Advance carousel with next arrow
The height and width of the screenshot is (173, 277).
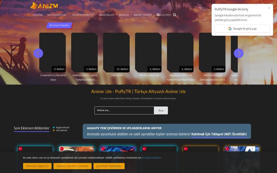point(239,53)
